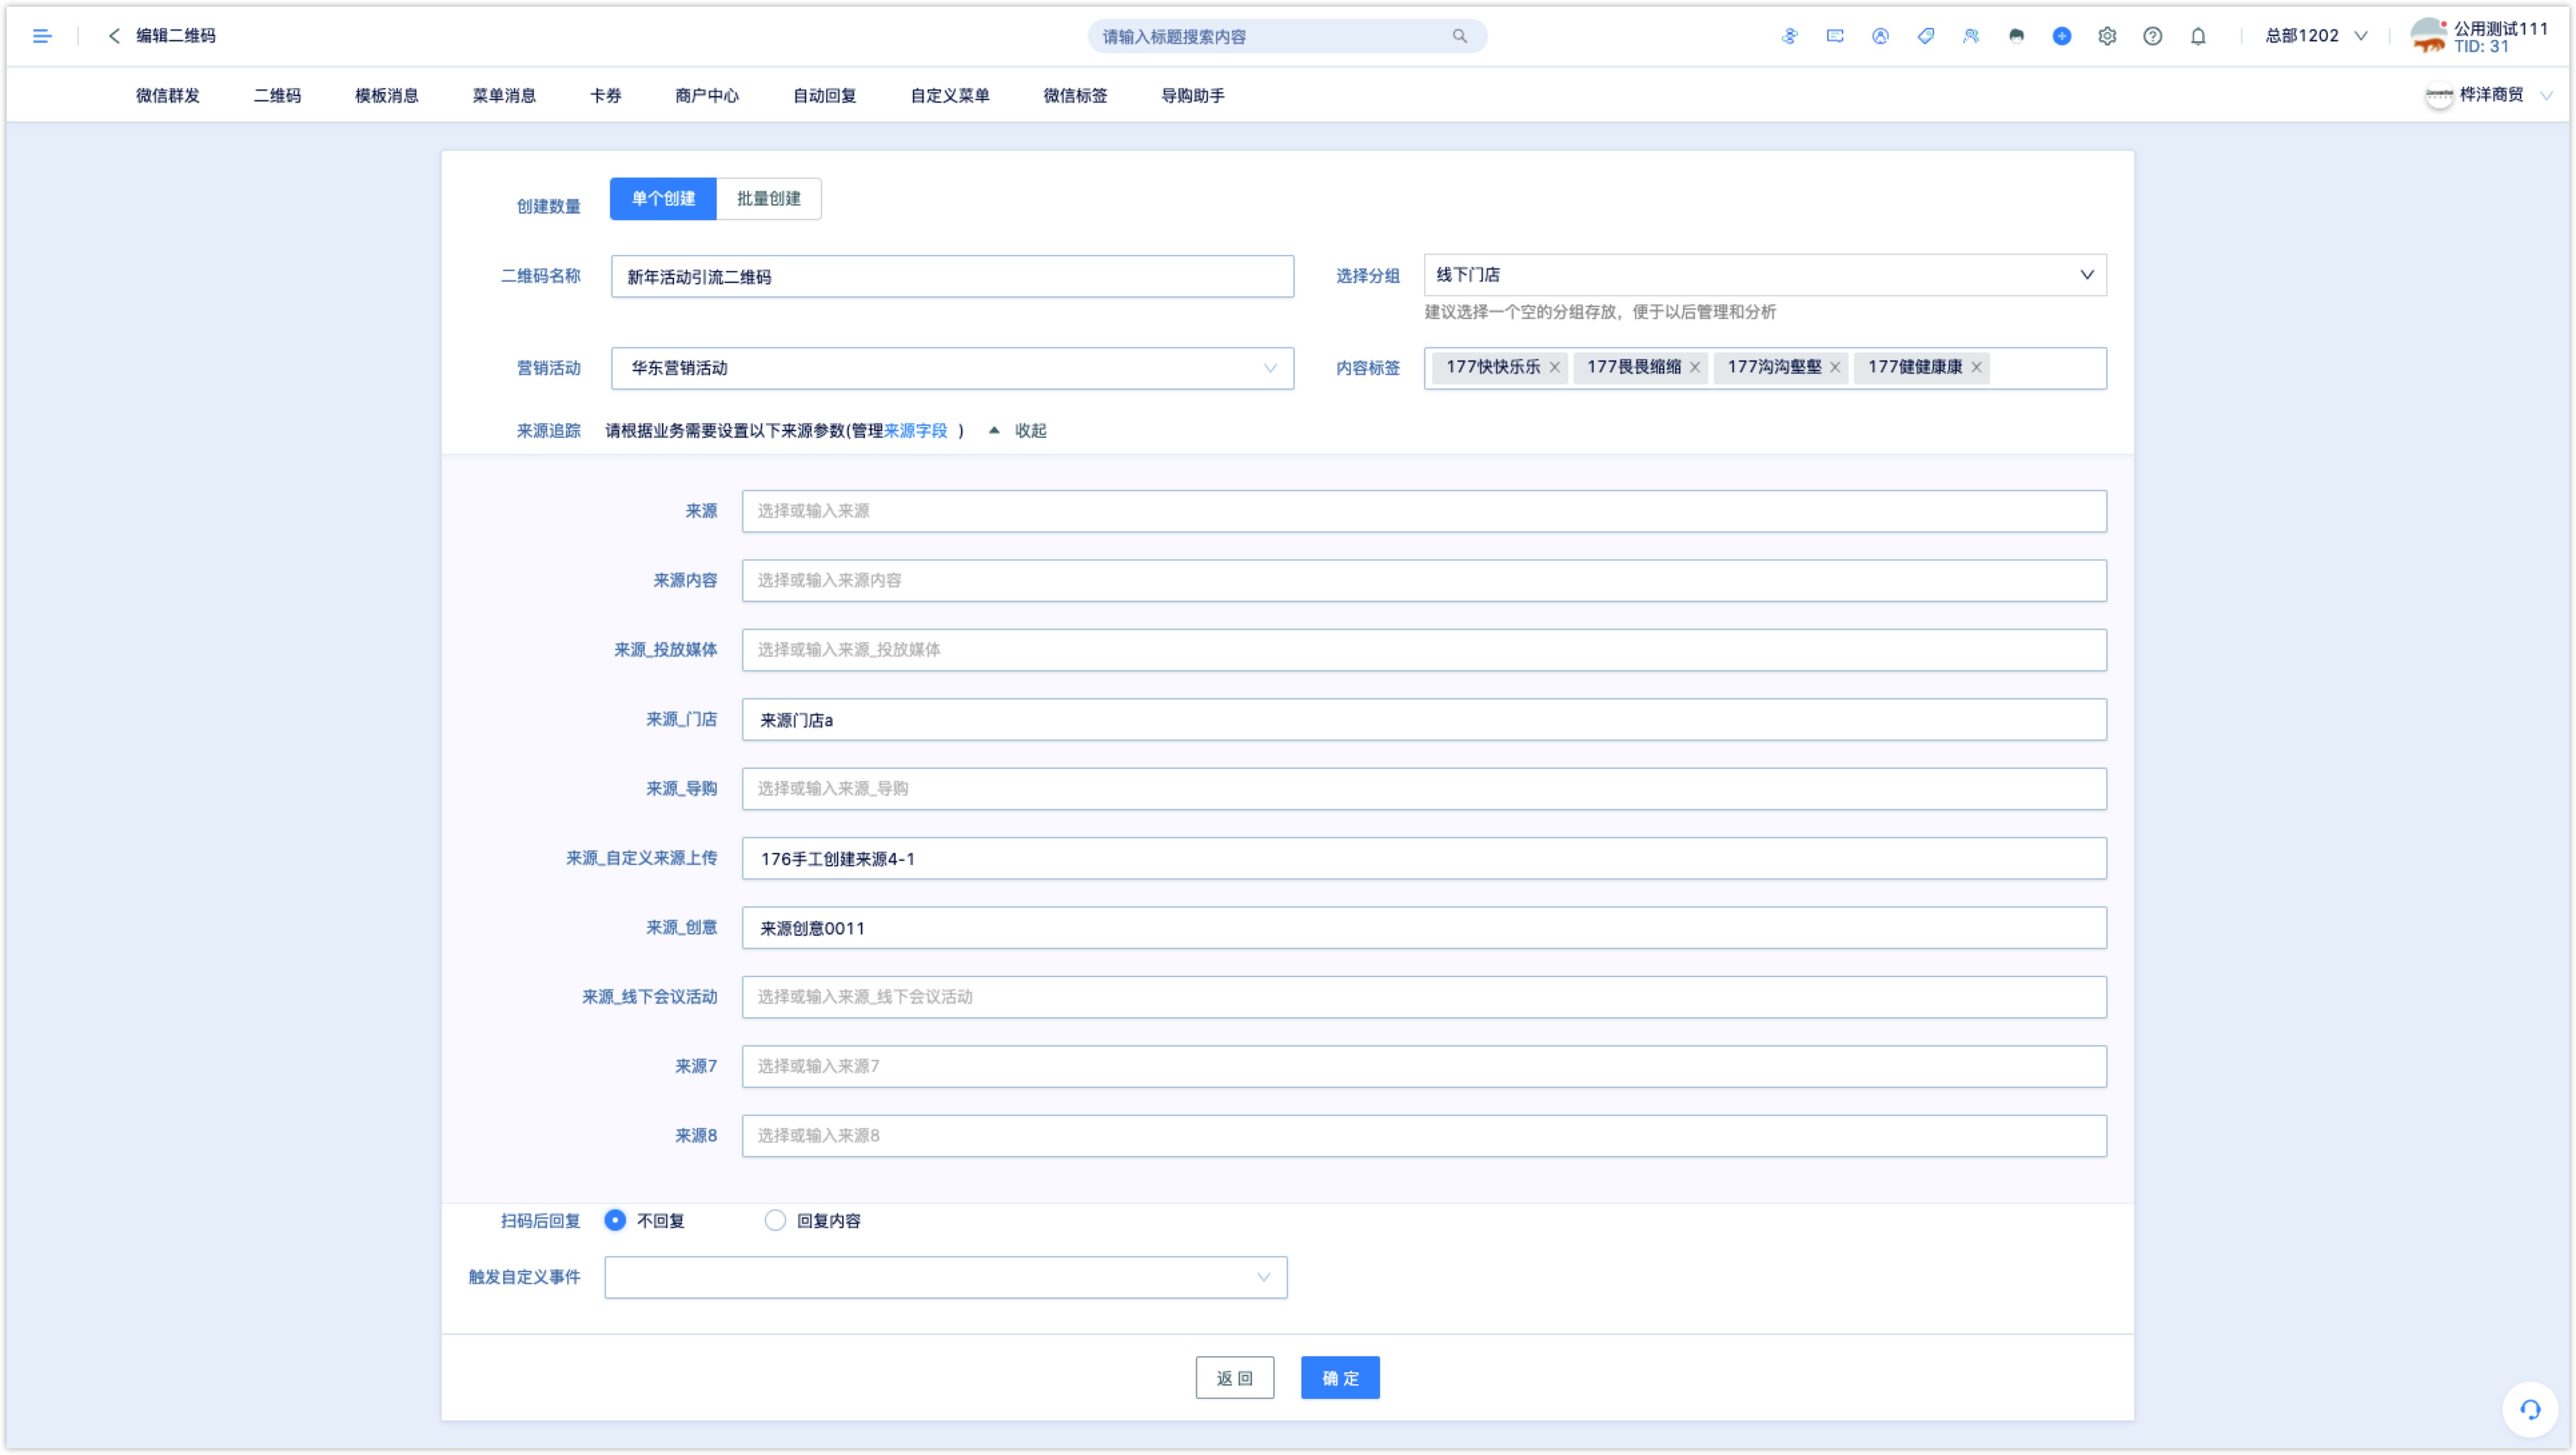Remove the 177畏畏缩缩 tag
2576x1455 pixels.
coord(1694,367)
